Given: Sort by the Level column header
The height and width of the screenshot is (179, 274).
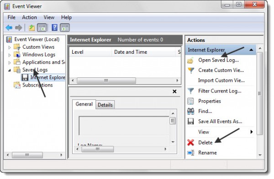Looking at the screenshot, I should (x=90, y=52).
